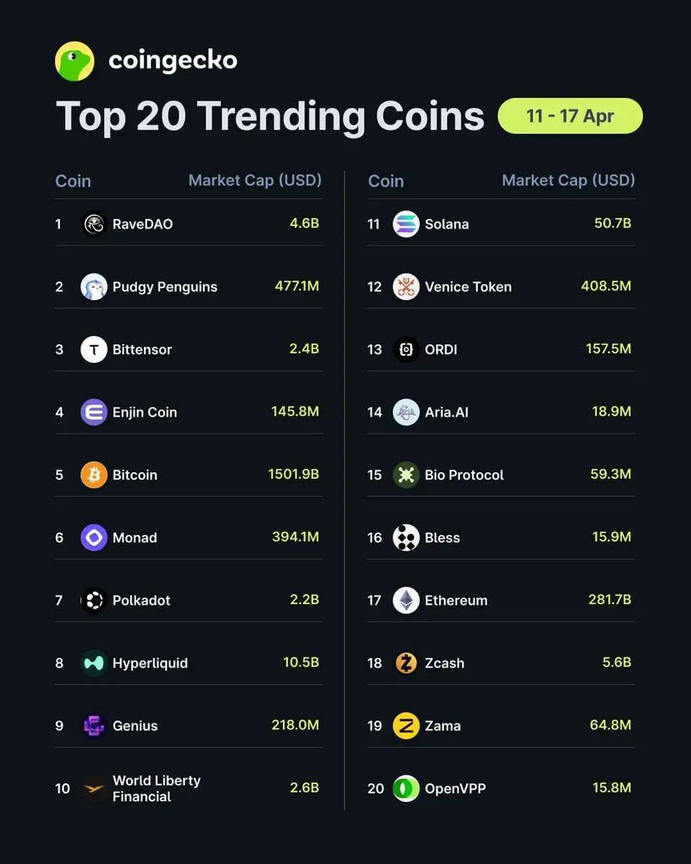Click the orange Bitcoin icon
The height and width of the screenshot is (864, 691).
[x=94, y=475]
